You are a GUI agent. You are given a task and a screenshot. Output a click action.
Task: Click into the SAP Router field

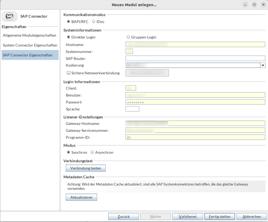pos(195,58)
